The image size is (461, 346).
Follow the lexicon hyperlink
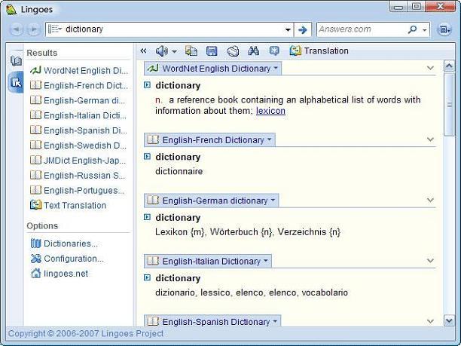tap(270, 111)
